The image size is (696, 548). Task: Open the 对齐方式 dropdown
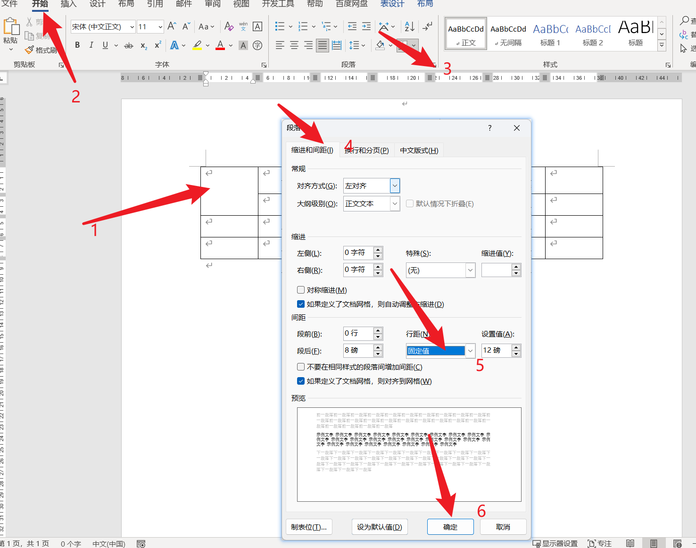click(x=395, y=186)
